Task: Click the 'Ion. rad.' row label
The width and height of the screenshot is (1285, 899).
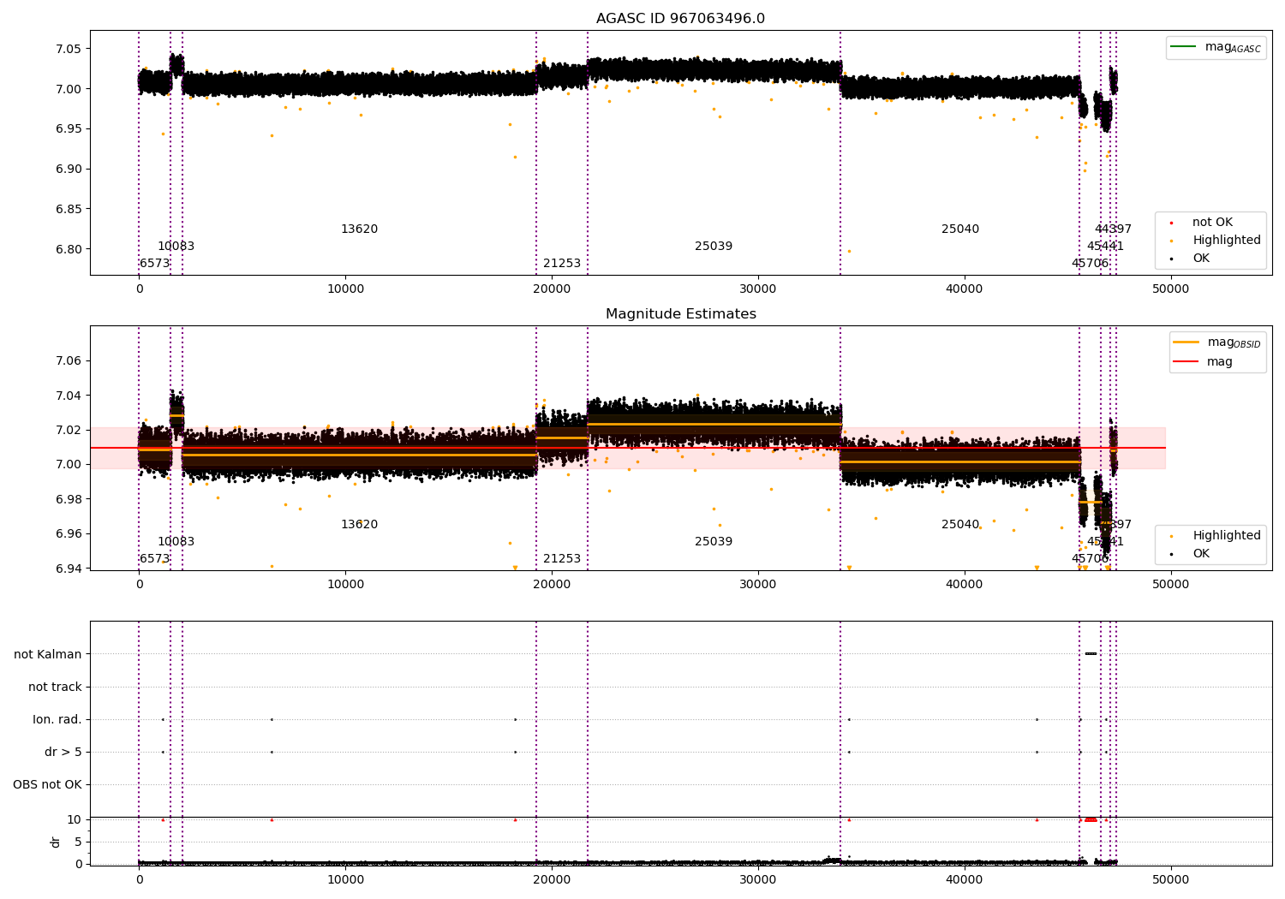Action: (x=57, y=719)
